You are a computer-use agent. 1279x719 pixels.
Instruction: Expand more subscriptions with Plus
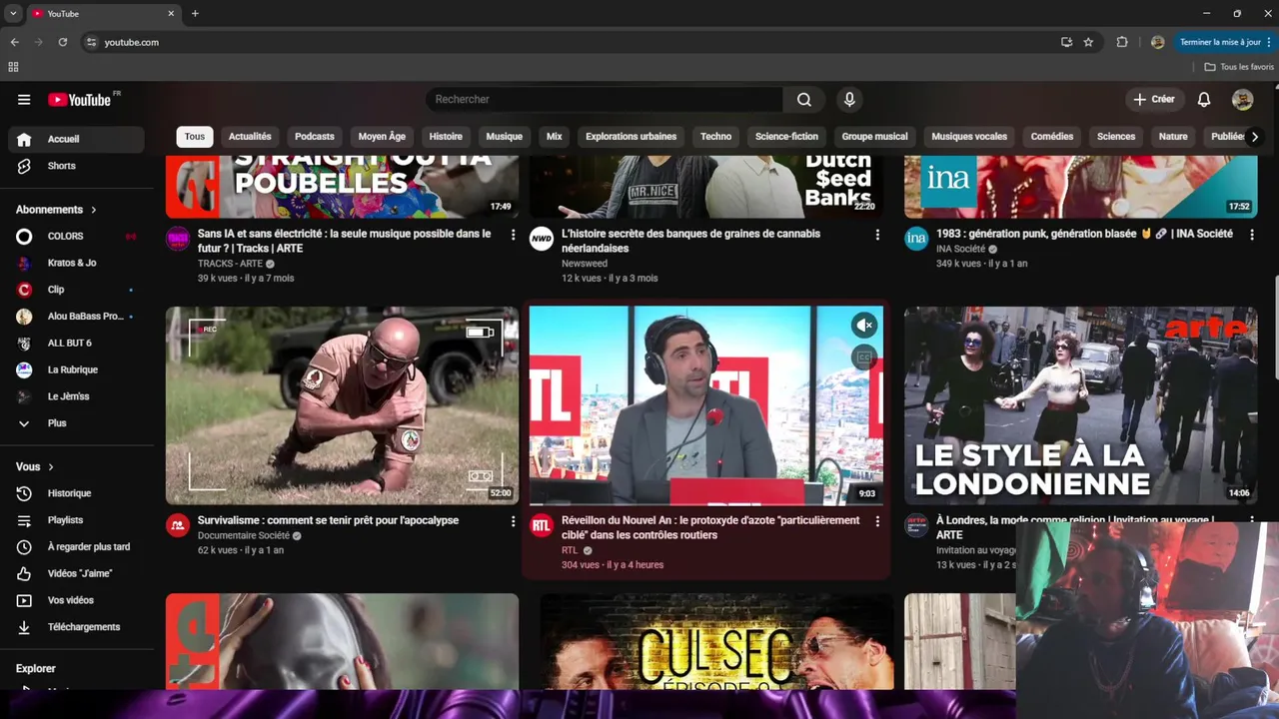(76, 423)
